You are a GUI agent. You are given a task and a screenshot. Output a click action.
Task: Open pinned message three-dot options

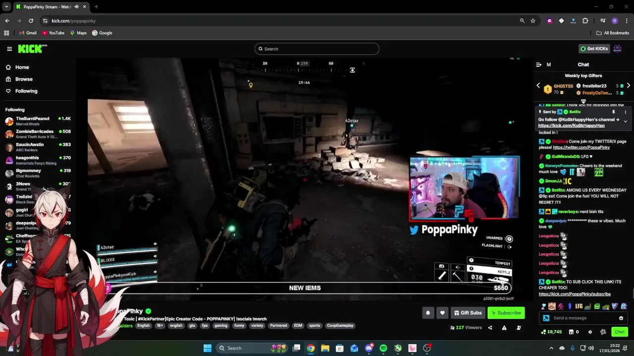pyautogui.click(x=625, y=112)
